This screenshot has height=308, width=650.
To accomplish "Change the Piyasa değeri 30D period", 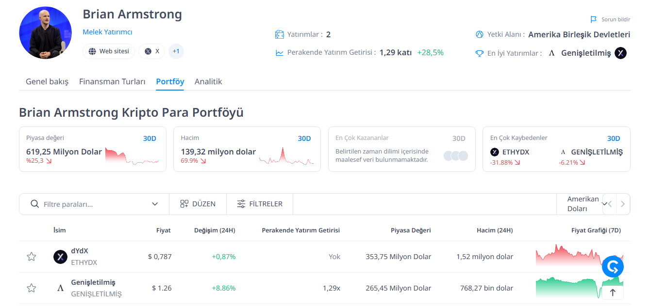I will [150, 139].
